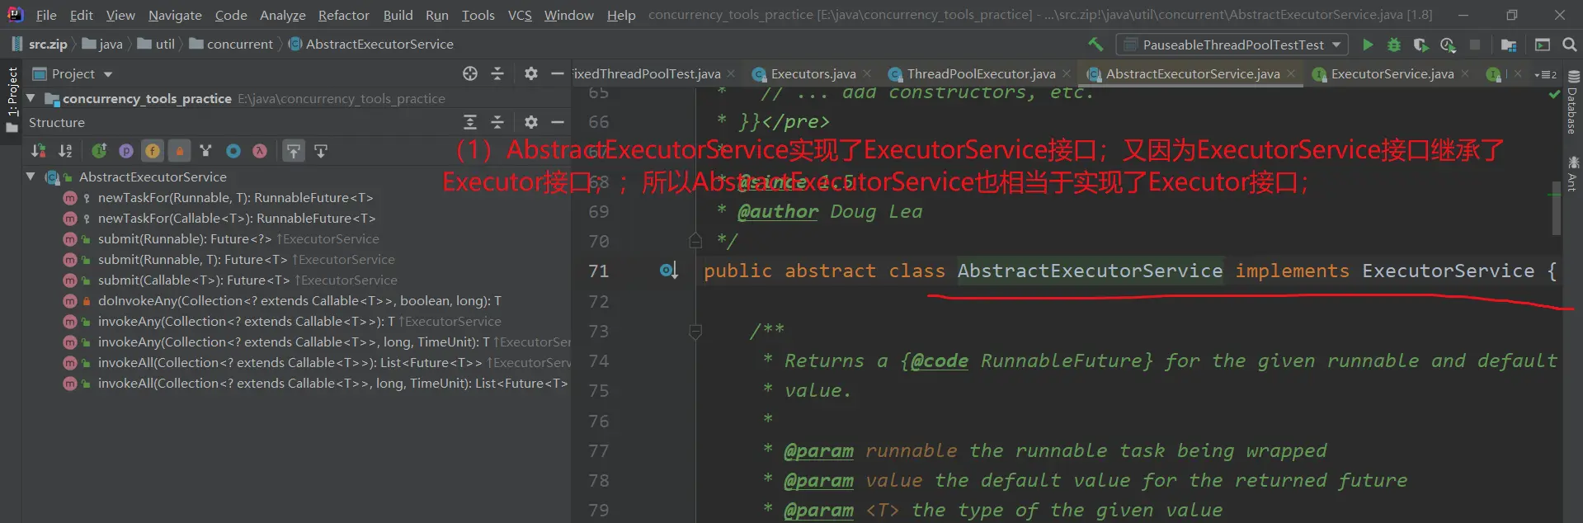Collapse the AbstractExecutorService node in Structure

[x=31, y=177]
